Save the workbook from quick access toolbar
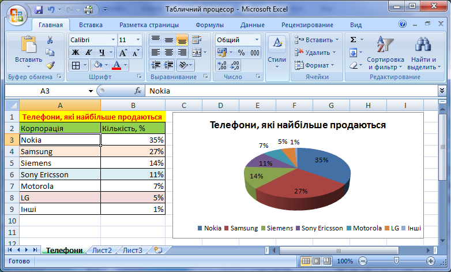The image size is (451, 272). point(39,9)
